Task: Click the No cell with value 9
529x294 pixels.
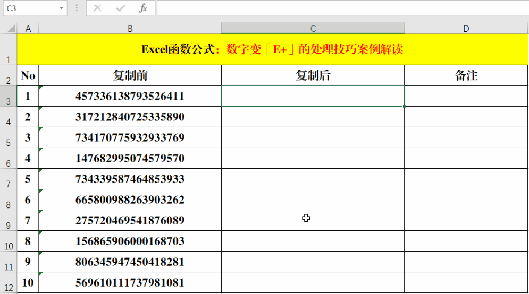Action: coord(28,262)
